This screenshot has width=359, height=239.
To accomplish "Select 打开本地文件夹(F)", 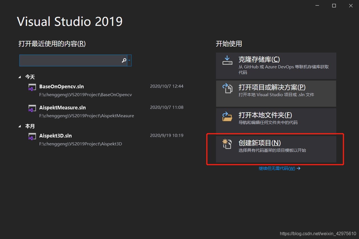I will [276, 121].
